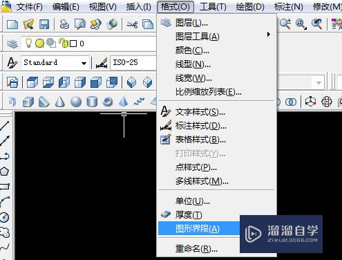
Task: Click the Save floppy disk icon
Action: pyautogui.click(x=44, y=24)
